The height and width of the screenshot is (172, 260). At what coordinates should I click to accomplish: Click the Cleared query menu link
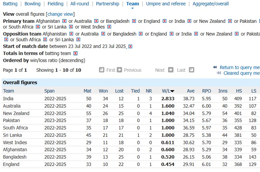[242, 73]
